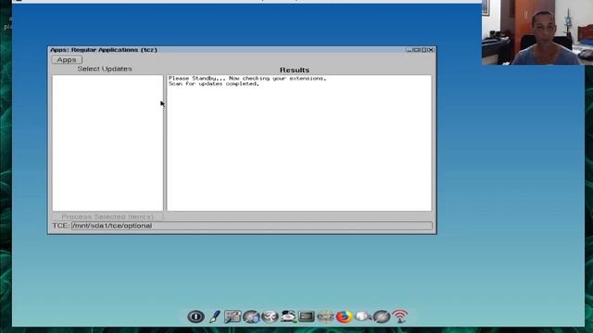593x333 pixels.
Task: Maximize the Apps window
Action: point(424,50)
